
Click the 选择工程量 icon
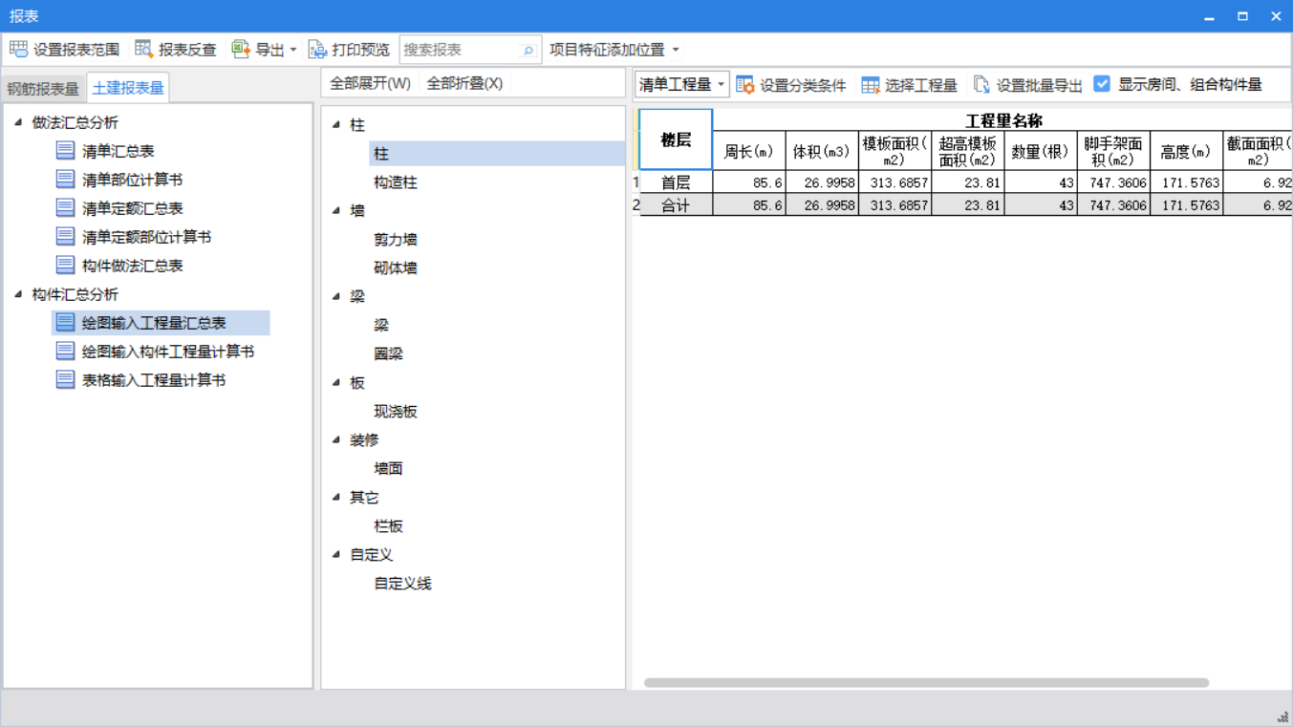[871, 85]
